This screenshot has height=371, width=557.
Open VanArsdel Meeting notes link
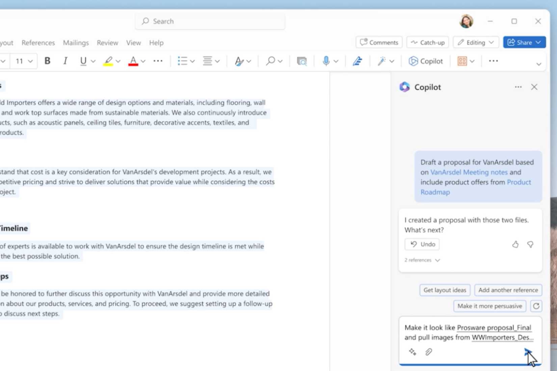[x=469, y=172]
